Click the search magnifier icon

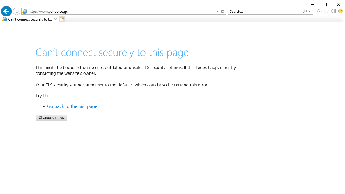[305, 12]
